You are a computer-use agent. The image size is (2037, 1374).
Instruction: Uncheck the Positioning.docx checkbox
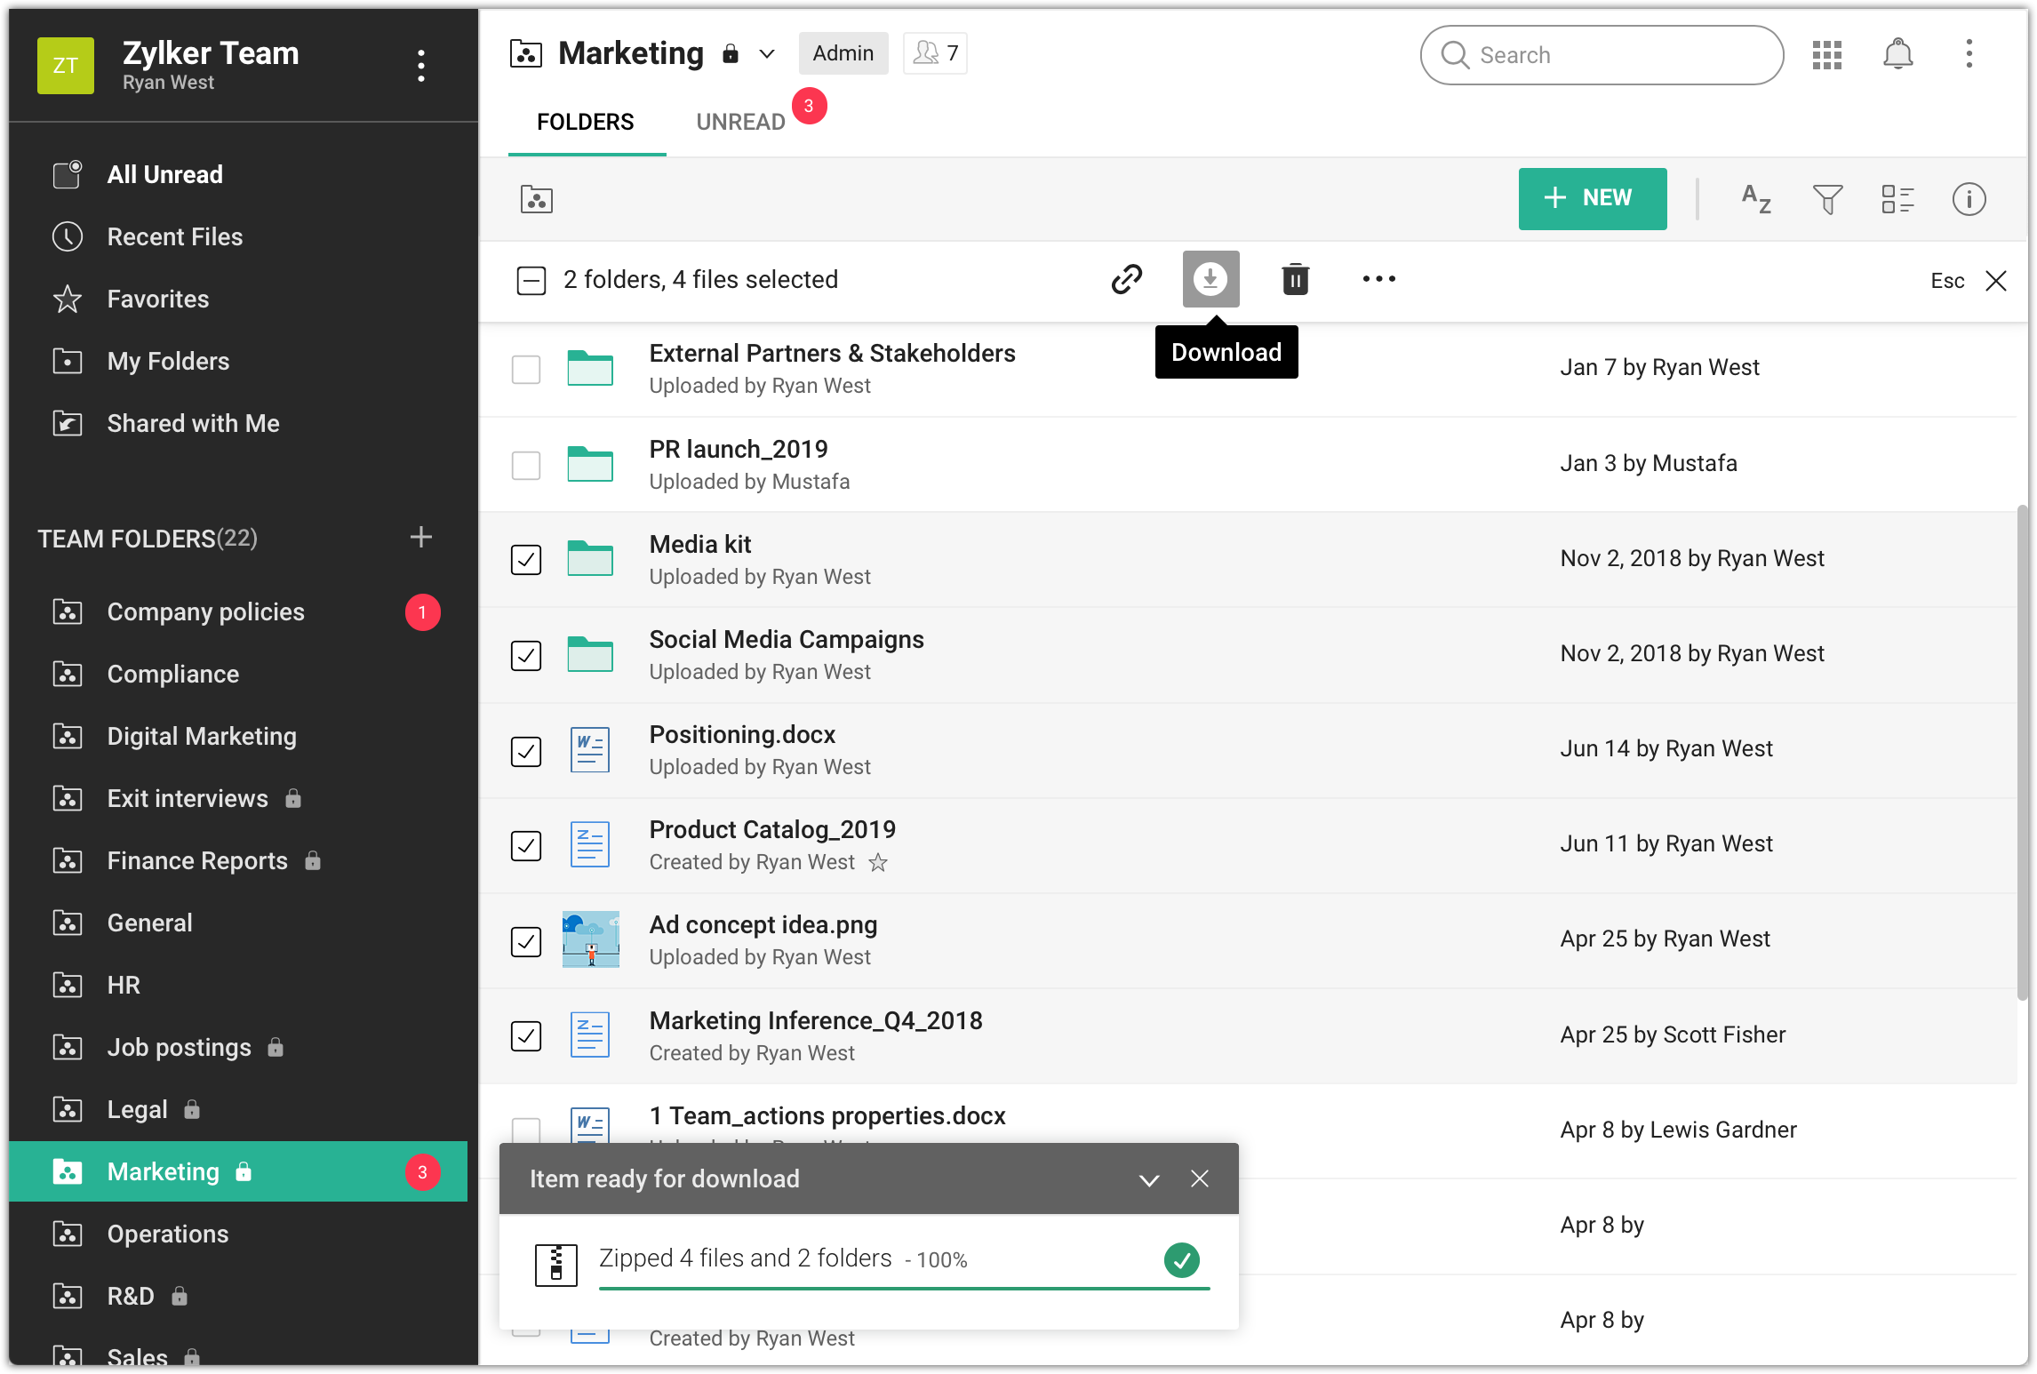point(526,751)
